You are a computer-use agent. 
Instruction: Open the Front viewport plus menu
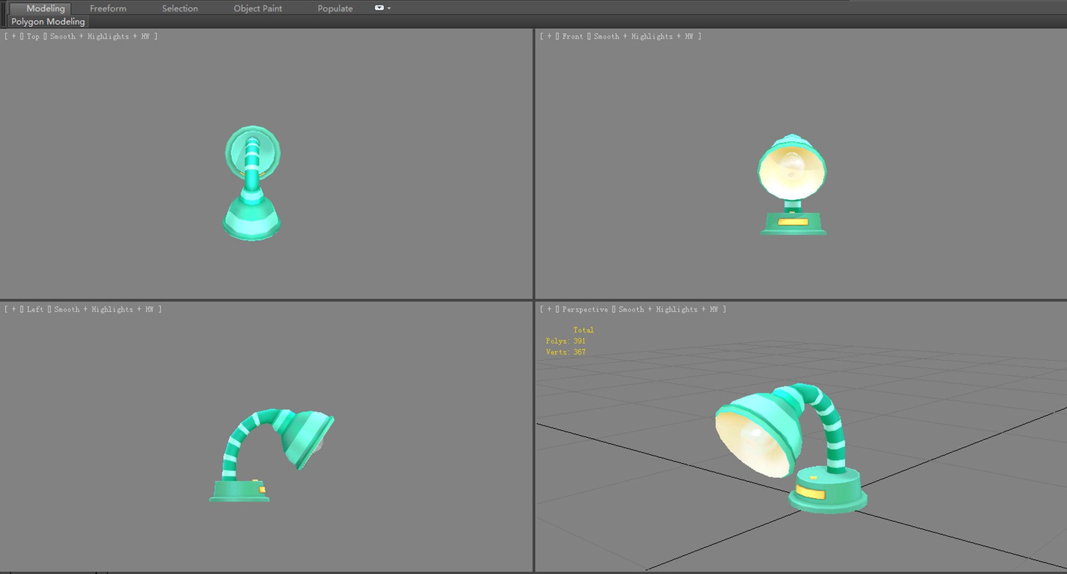point(550,36)
